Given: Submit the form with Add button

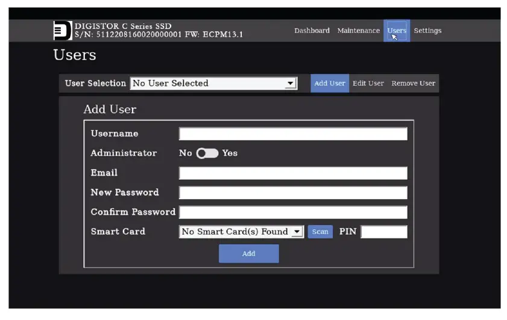Looking at the screenshot, I should [x=248, y=254].
